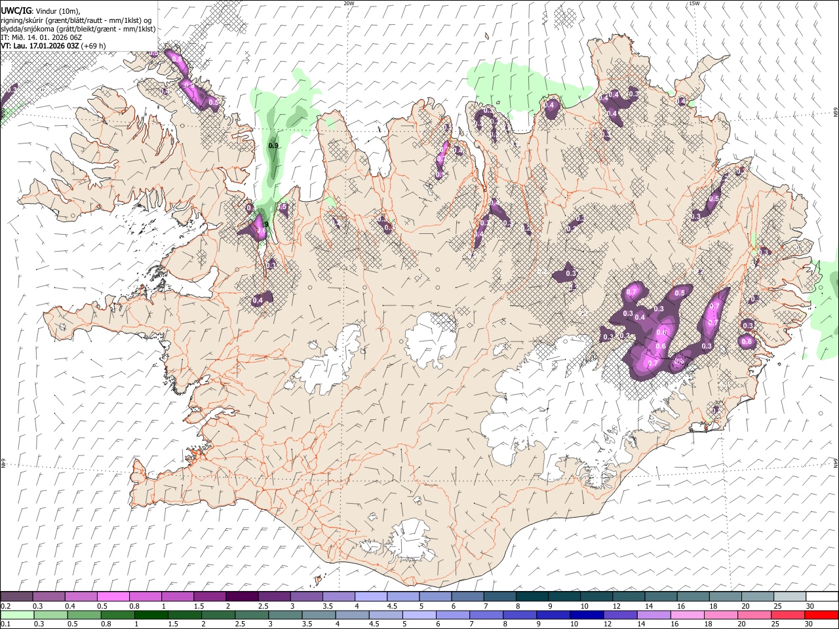Pick the dark teal 8 swatch in upper legend
Viewport: 839px width, 629px height.
[532, 596]
